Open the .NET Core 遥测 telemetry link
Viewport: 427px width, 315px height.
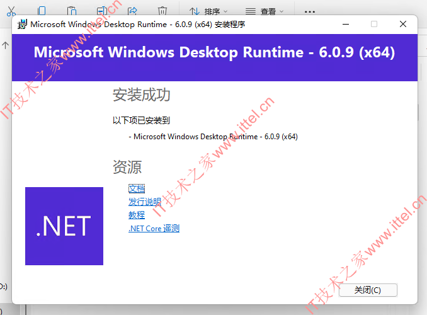click(154, 228)
